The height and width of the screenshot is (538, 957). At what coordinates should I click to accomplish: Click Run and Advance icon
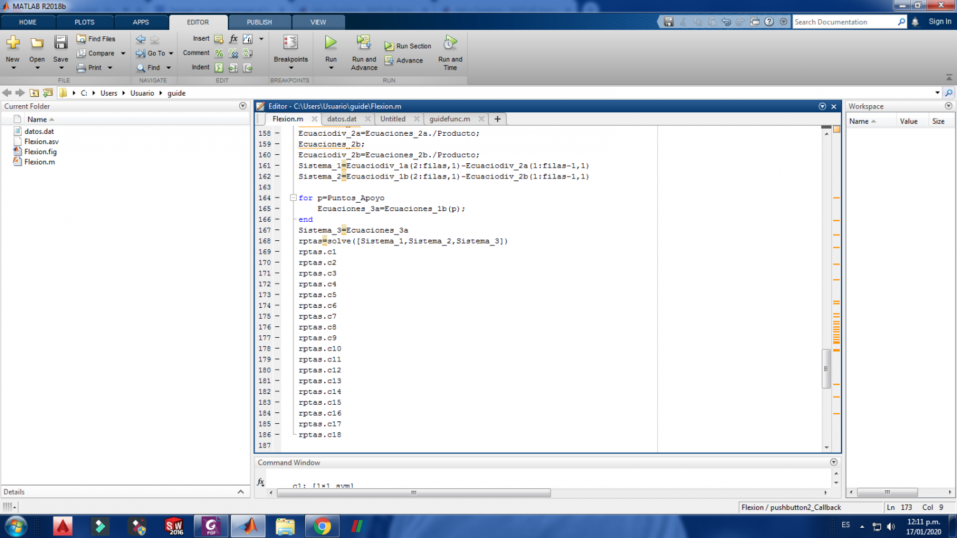(364, 43)
